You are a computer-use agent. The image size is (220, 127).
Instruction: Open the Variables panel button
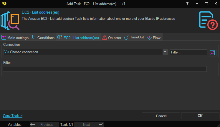pos(14,124)
